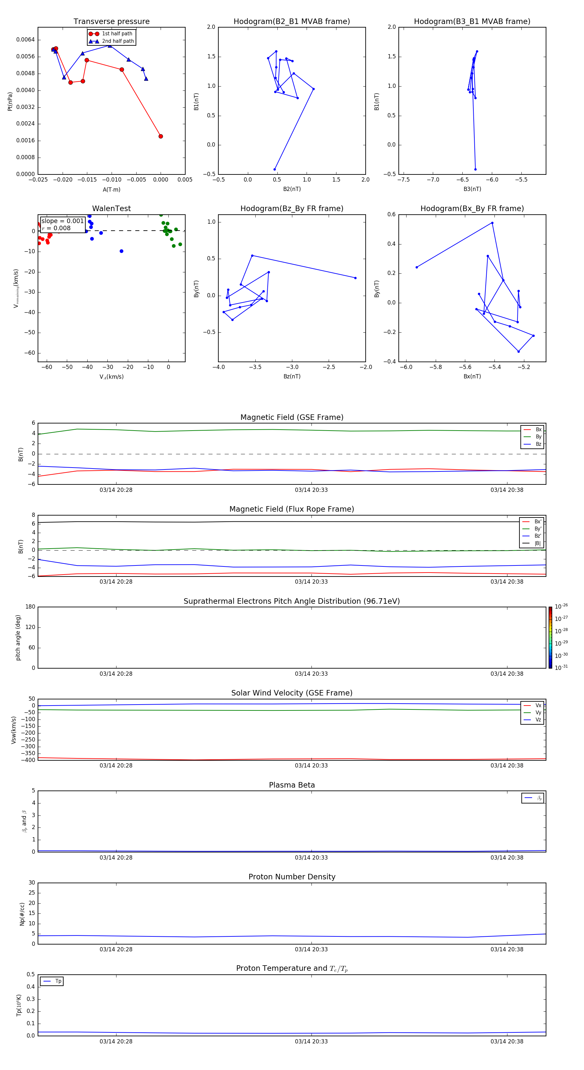
Task: Click "Bz'" in the Flux Rope legend
Action: coord(538,536)
